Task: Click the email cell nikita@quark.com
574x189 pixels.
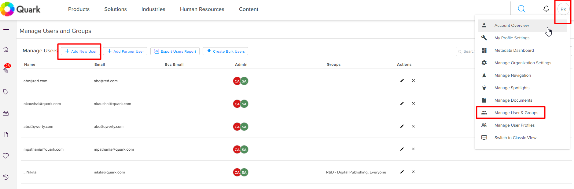Action: [x=109, y=172]
